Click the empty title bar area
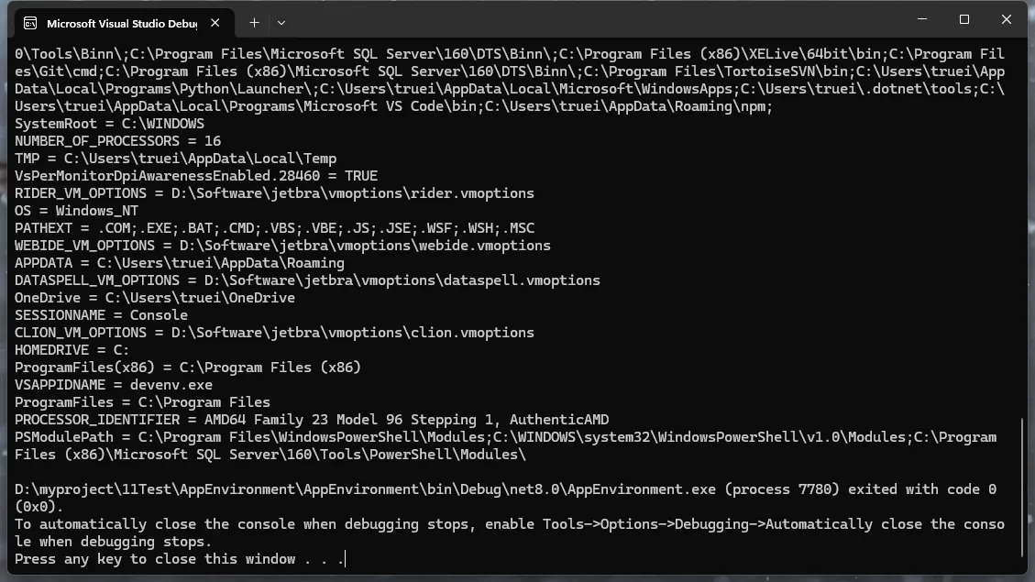The width and height of the screenshot is (1035, 582). point(596,20)
